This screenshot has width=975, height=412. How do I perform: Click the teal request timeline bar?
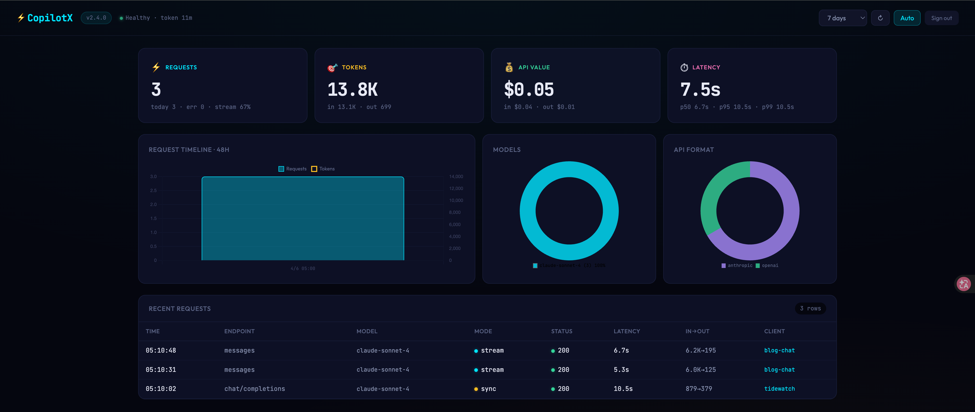point(303,218)
